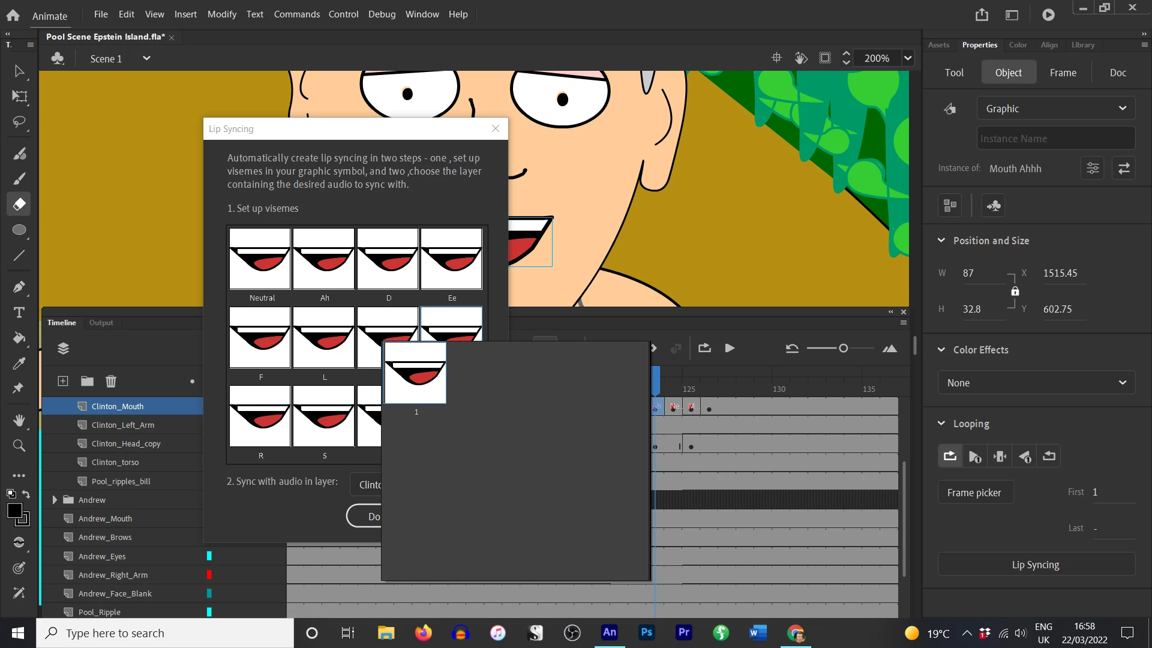
Task: Select the Zoom magnifier tool
Action: coord(19,445)
